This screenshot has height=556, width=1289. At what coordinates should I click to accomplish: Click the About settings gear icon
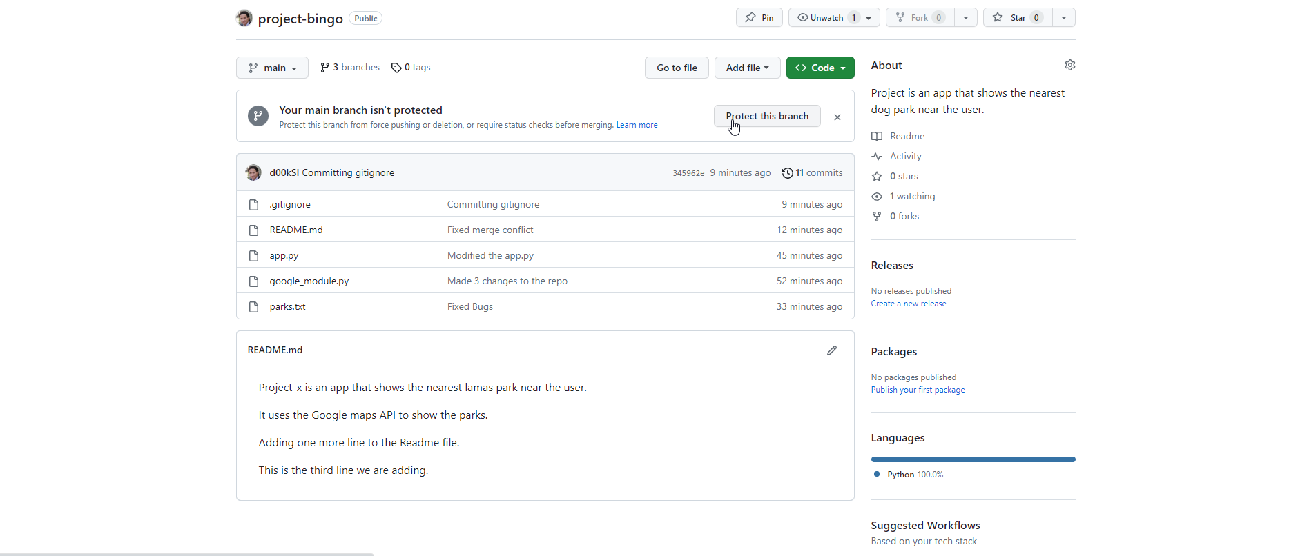tap(1069, 65)
